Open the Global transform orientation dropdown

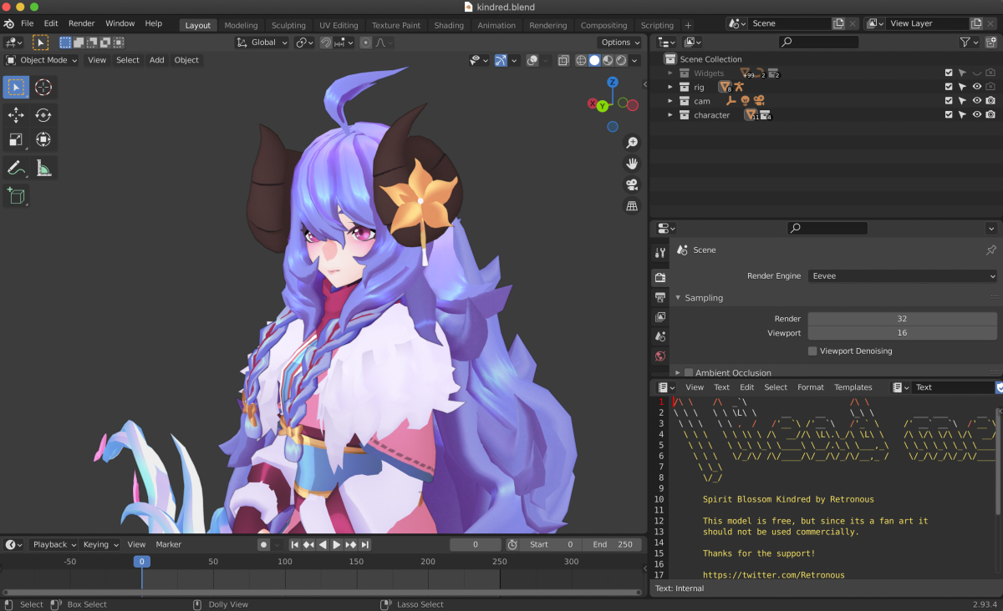262,42
